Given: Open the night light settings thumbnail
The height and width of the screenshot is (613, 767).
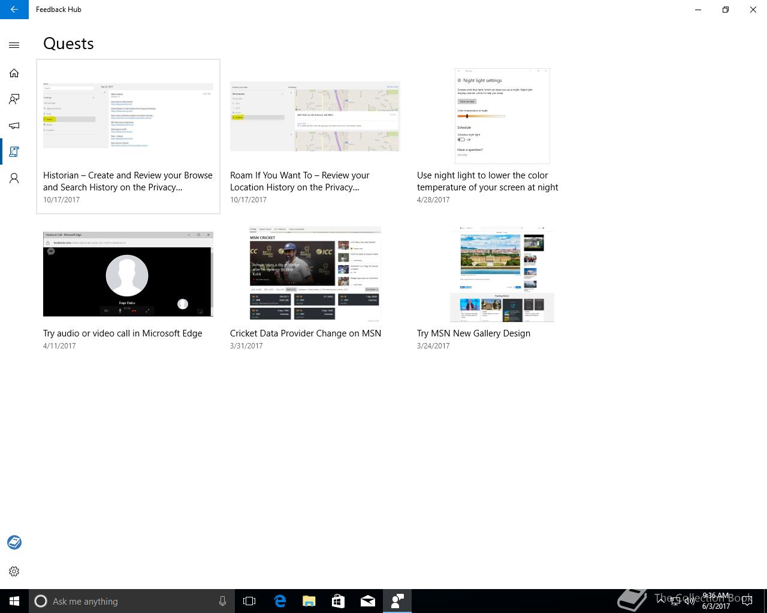Looking at the screenshot, I should pos(502,116).
